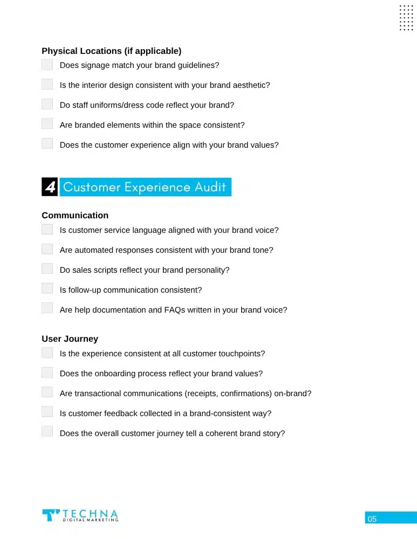Check the transactional communications on-brand box
Image resolution: width=417 pixels, height=539 pixels.
(47, 392)
